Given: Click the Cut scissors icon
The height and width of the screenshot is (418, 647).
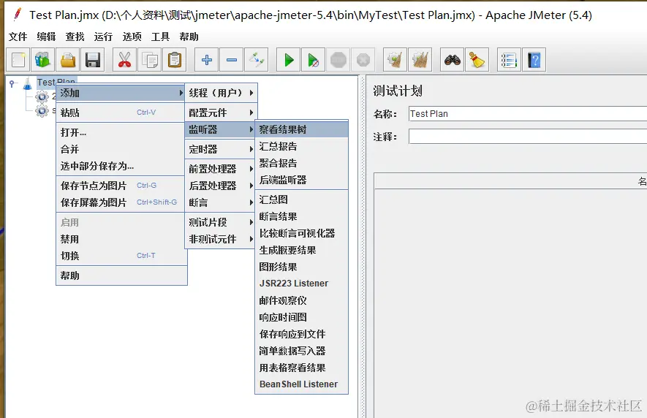Looking at the screenshot, I should point(124,60).
